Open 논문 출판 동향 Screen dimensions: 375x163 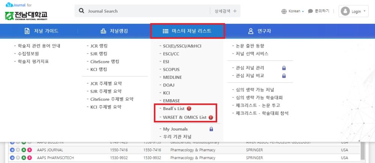tap(250, 46)
